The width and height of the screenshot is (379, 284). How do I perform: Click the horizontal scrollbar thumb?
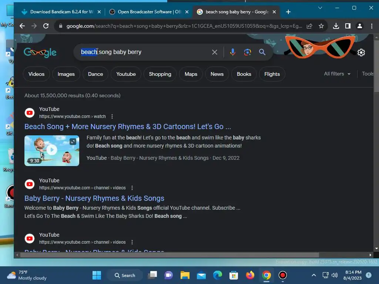click(169, 255)
